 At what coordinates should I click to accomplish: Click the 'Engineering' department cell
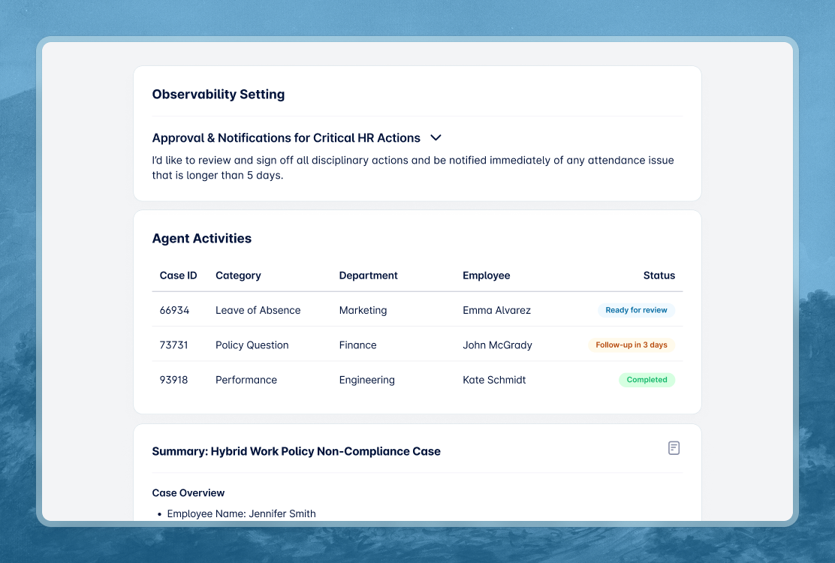367,380
